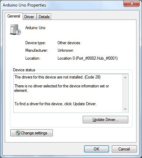Click the 'Device status' group label

pyautogui.click(x=24, y=70)
